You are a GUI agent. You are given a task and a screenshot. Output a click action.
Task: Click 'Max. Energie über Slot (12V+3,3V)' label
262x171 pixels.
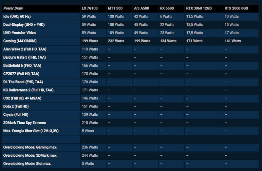[x=31, y=131]
